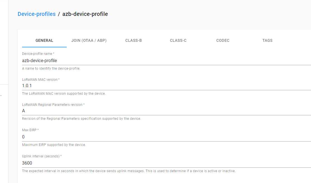The image size is (311, 183).
Task: Click the 'LoRaWAN Regional Parameters revision *' label
Action: tap(53, 104)
